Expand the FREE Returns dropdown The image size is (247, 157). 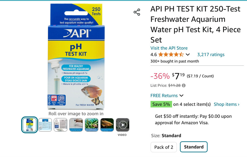point(167,95)
